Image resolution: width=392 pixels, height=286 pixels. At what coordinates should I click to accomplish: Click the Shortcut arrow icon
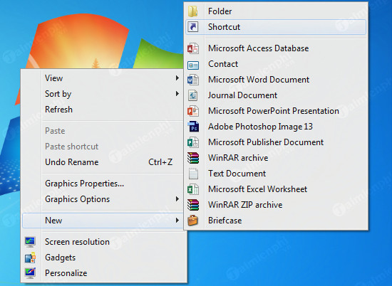(193, 27)
